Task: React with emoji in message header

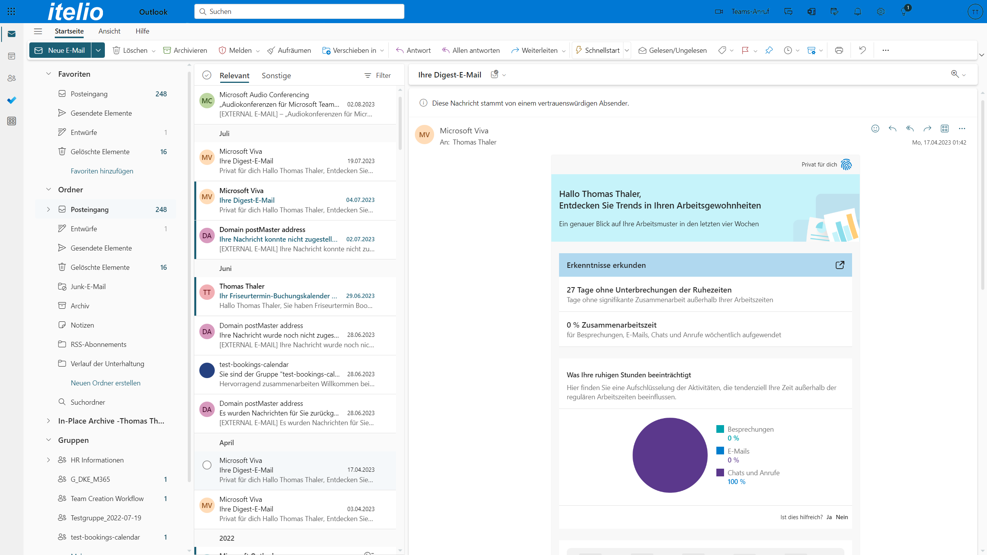Action: 875,129
